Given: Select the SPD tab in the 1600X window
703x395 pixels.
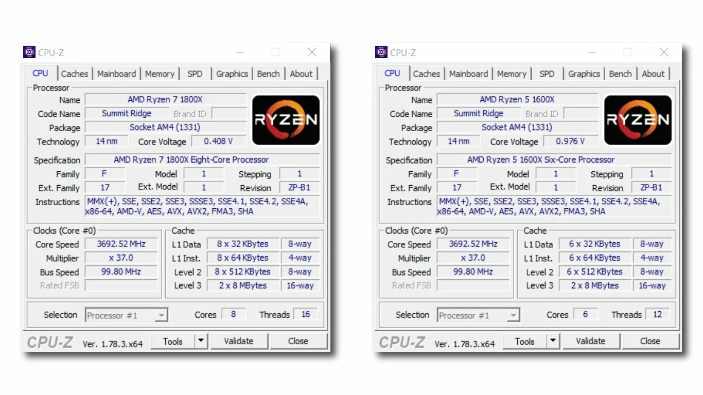Looking at the screenshot, I should 547,74.
